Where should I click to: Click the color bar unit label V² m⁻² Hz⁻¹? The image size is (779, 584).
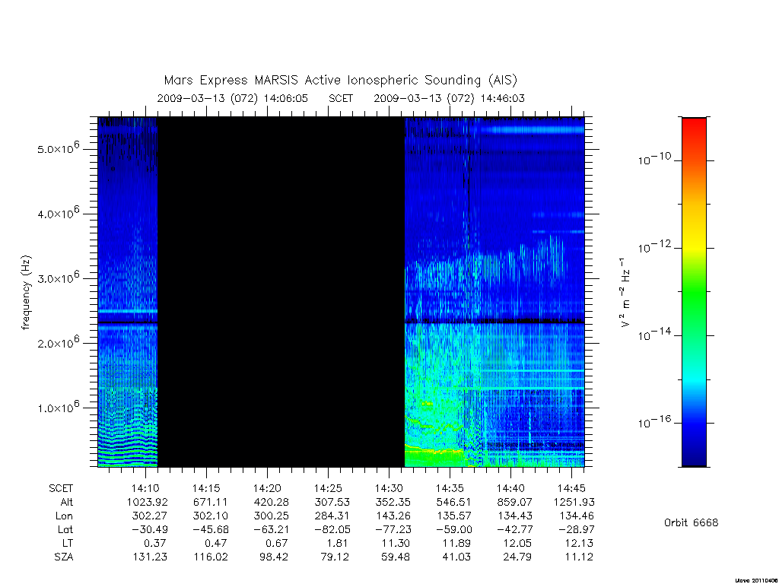(x=625, y=293)
